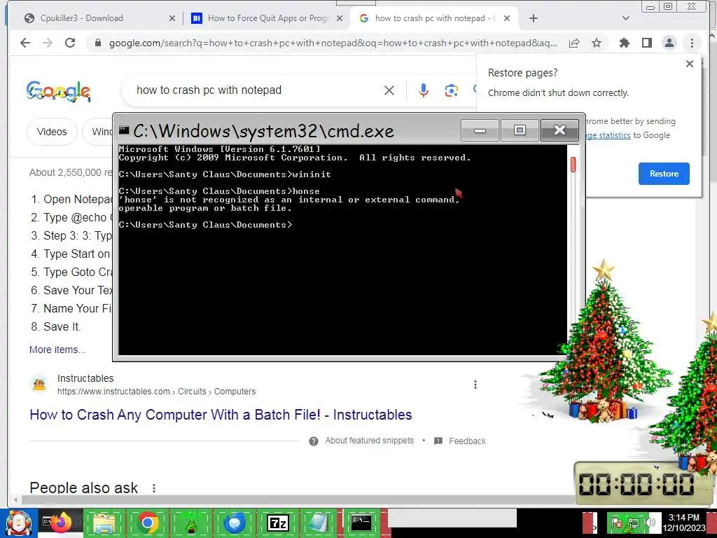Click the 'wininit' command line in cmd
717x538 pixels.
225,174
